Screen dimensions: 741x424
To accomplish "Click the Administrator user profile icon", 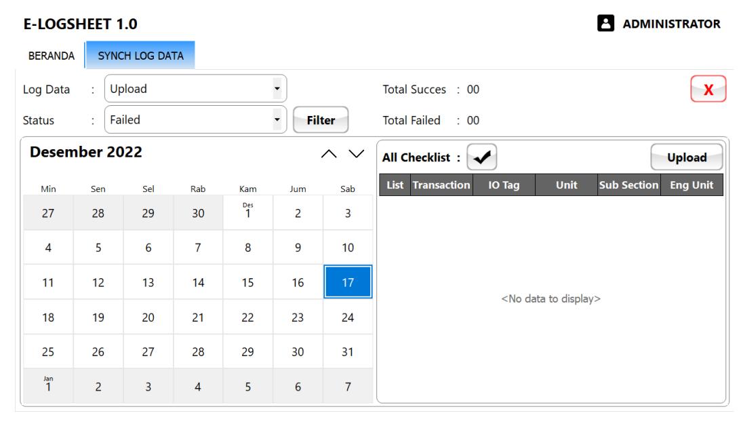I will point(605,23).
